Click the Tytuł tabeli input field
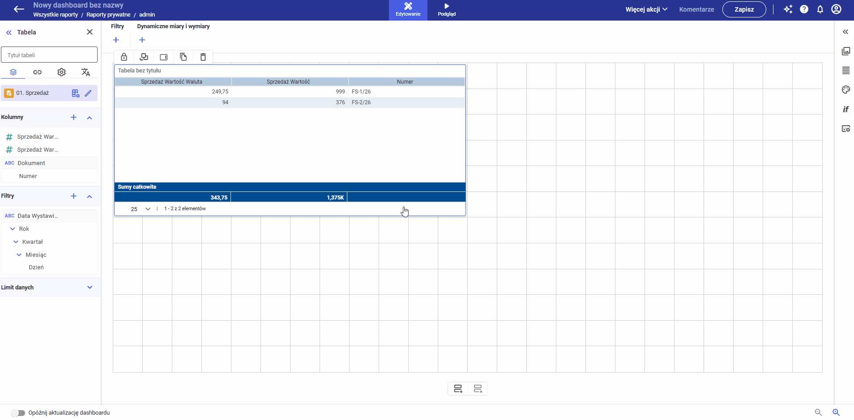854x420 pixels. click(x=49, y=55)
